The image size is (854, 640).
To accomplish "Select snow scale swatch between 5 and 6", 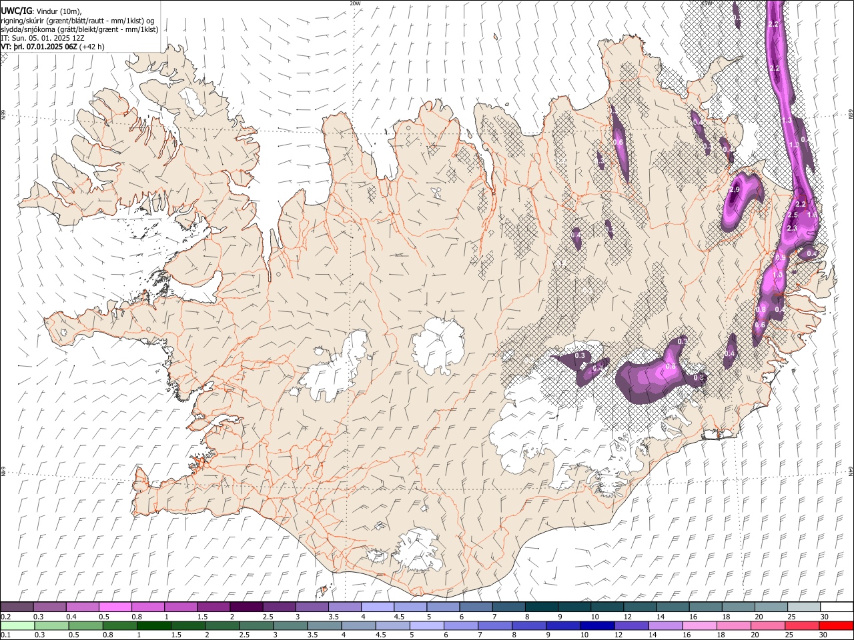I will tap(443, 607).
